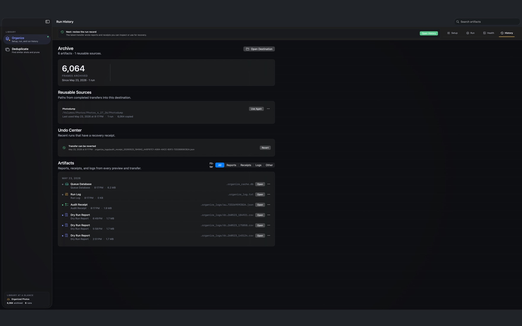Viewport: 522px width, 326px height.
Task: Open the Run Log artifact
Action: tap(260, 194)
